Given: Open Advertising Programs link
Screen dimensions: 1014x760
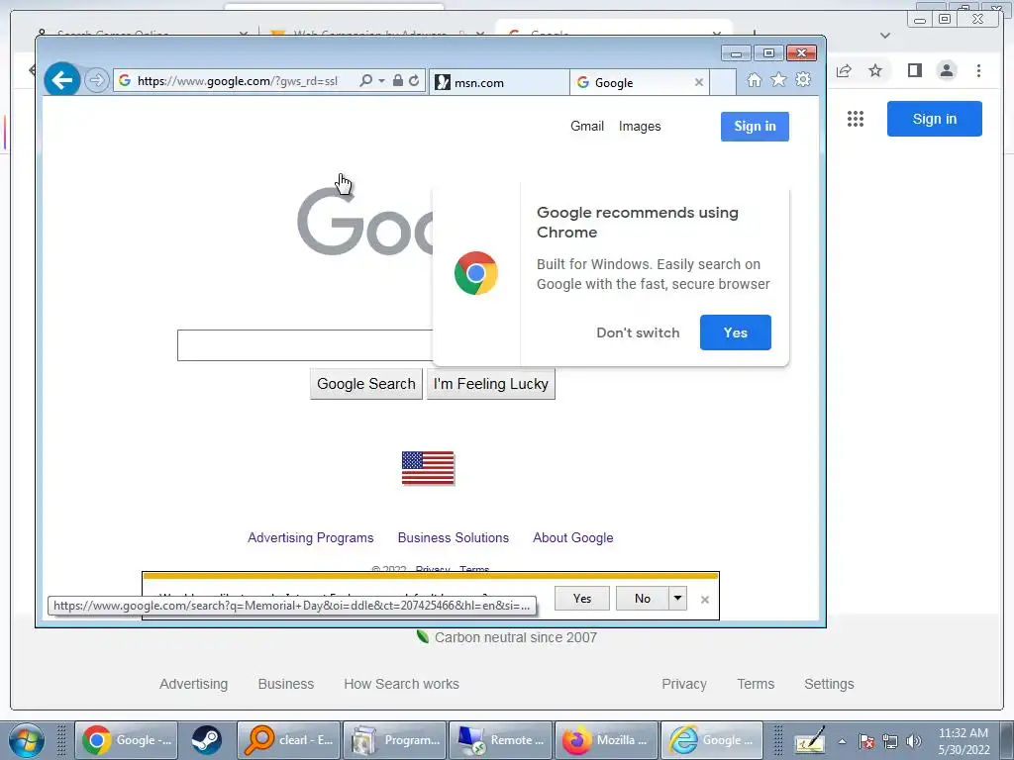Looking at the screenshot, I should click(x=310, y=537).
